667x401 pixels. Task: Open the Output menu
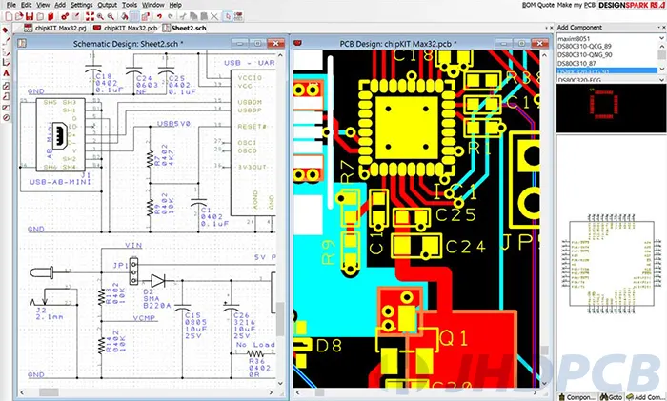107,5
